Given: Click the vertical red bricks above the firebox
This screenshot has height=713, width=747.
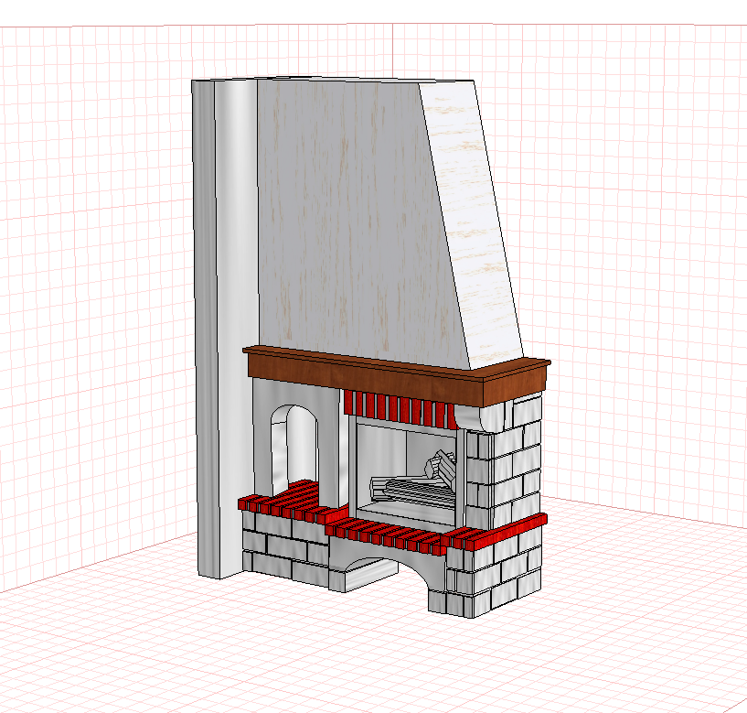Looking at the screenshot, I should point(400,409).
